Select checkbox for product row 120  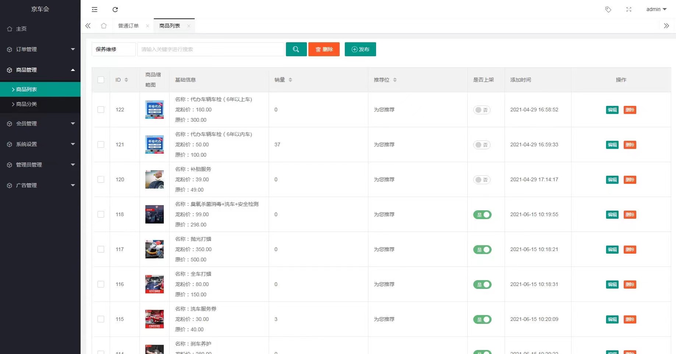(101, 179)
